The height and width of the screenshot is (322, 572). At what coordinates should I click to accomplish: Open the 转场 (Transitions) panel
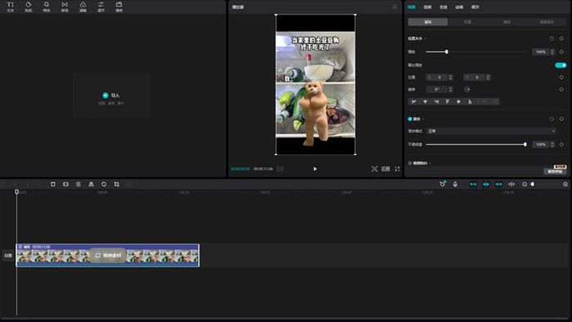pyautogui.click(x=65, y=7)
